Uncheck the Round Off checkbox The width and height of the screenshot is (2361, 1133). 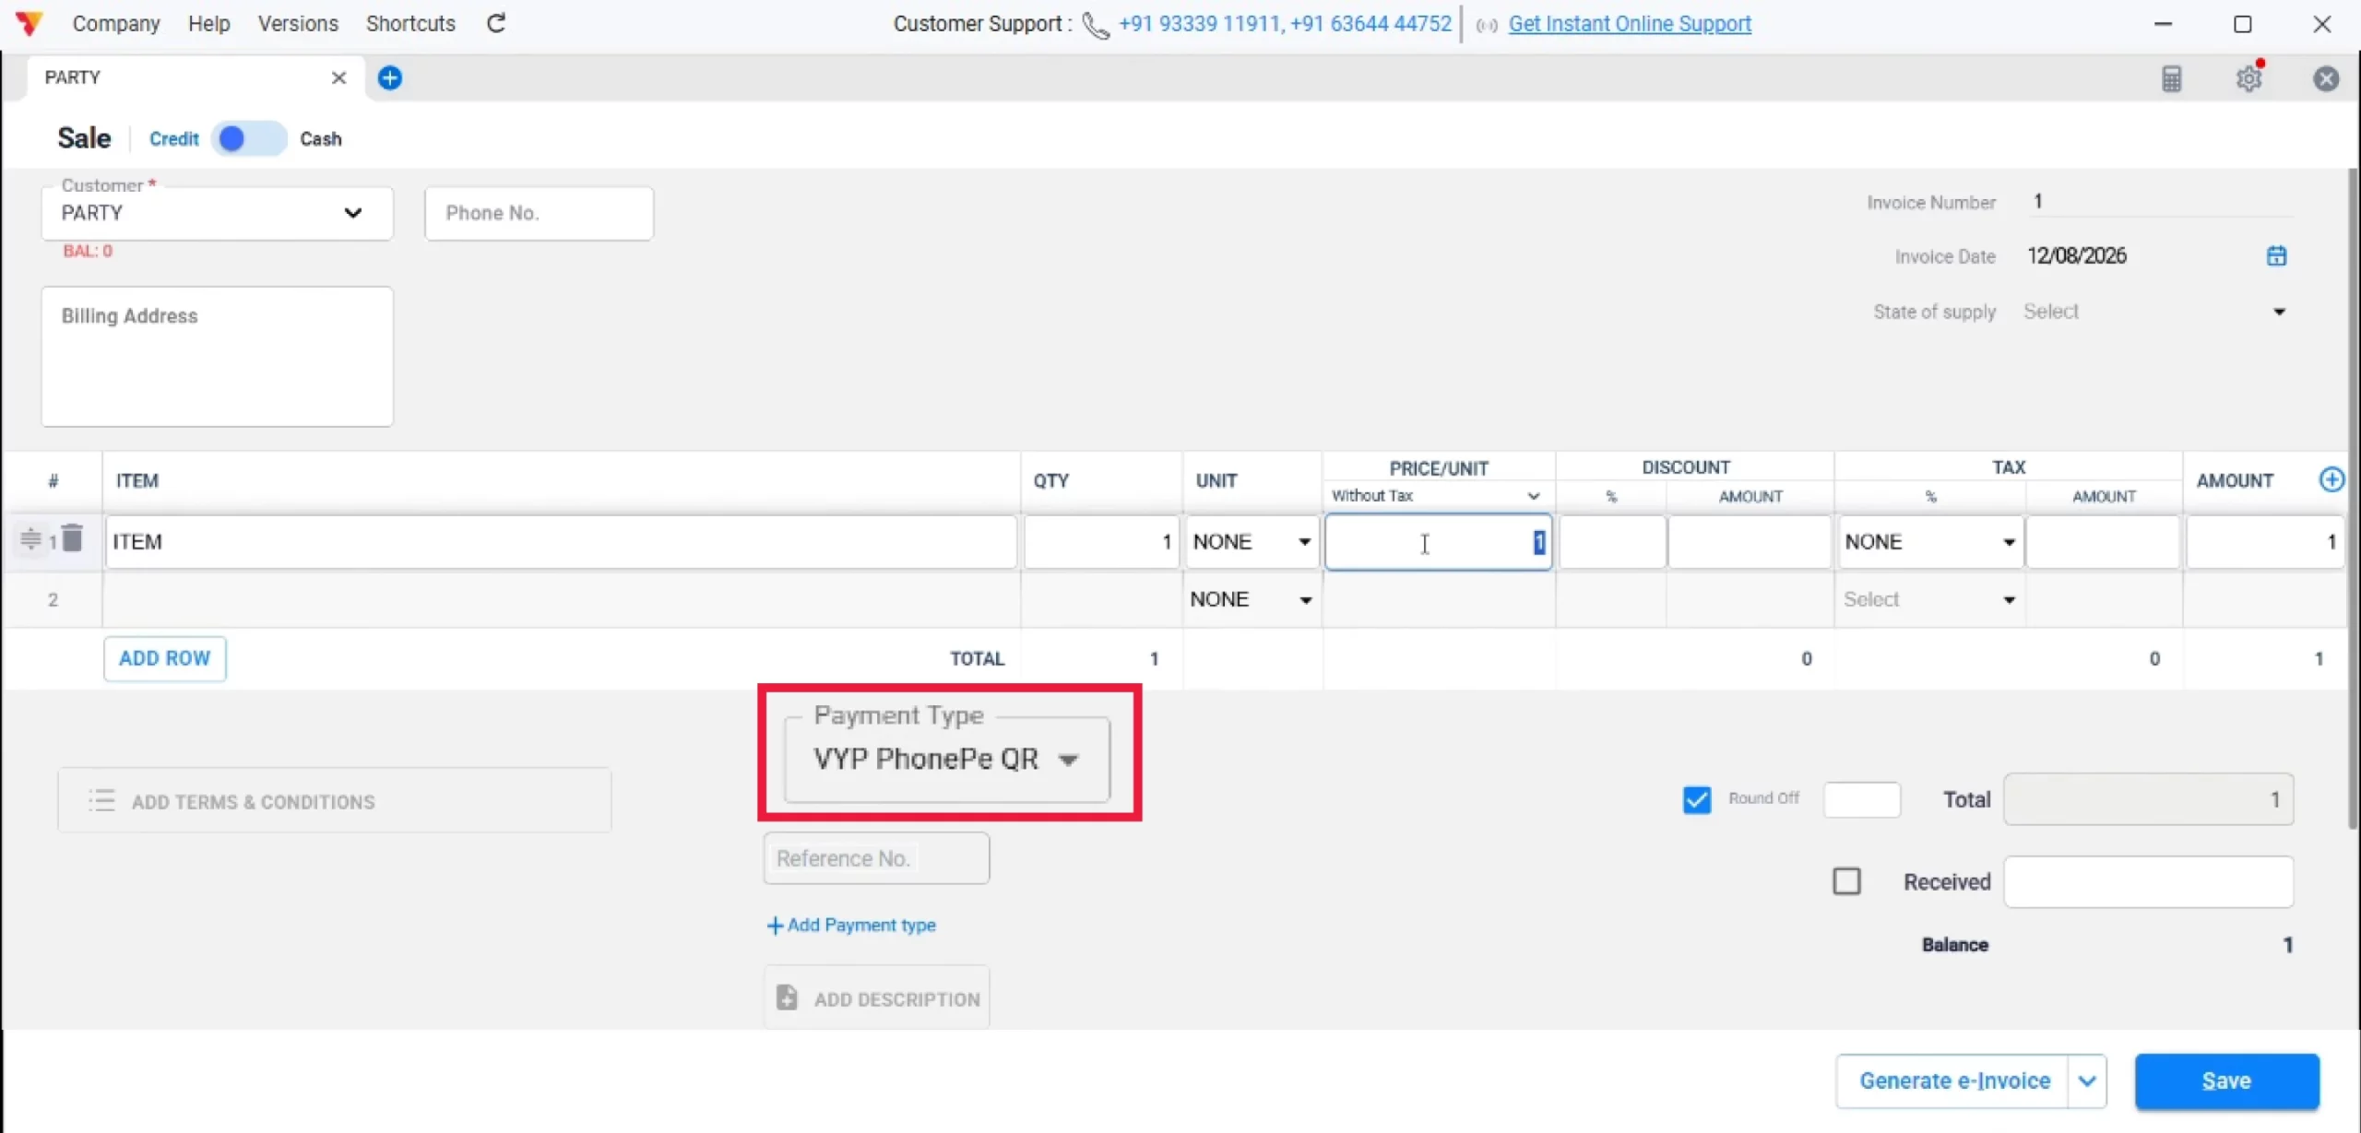pos(1696,799)
